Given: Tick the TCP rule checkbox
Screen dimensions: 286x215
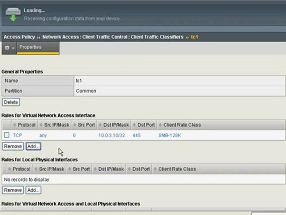Looking at the screenshot, I should [x=7, y=135].
